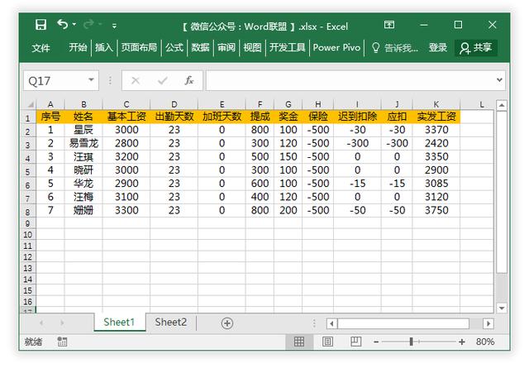Select cell with header 实发工资
The height and width of the screenshot is (368, 529).
436,117
